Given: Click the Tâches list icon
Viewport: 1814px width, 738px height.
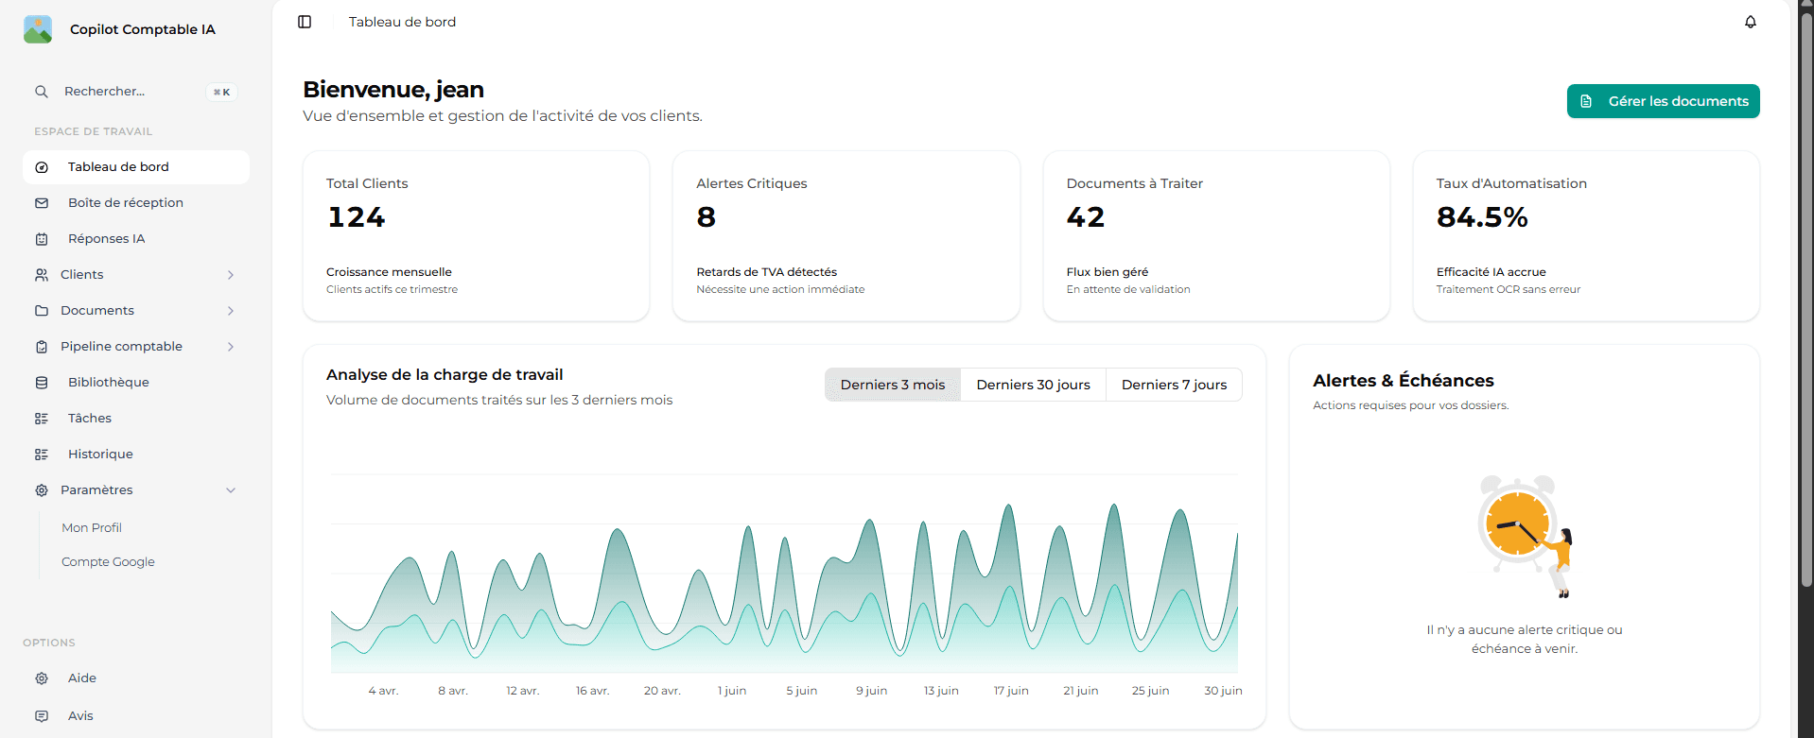Looking at the screenshot, I should (x=42, y=419).
